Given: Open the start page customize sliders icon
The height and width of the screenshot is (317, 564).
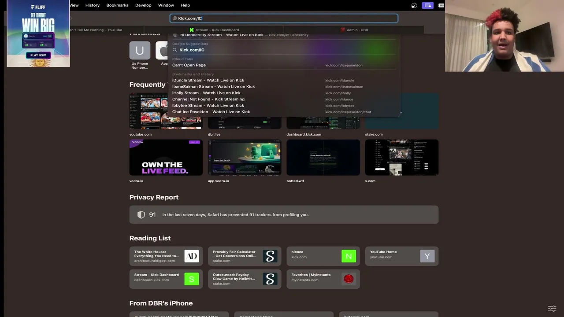Looking at the screenshot, I should click(x=552, y=309).
